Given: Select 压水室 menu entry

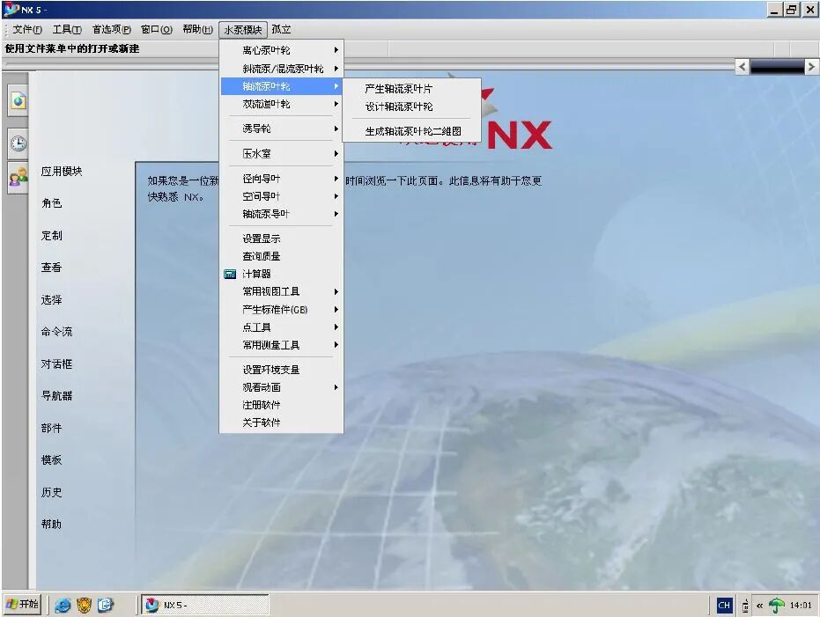Looking at the screenshot, I should [x=281, y=154].
